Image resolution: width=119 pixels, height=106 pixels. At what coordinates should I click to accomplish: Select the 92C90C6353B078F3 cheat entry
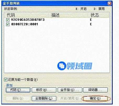click(28, 20)
